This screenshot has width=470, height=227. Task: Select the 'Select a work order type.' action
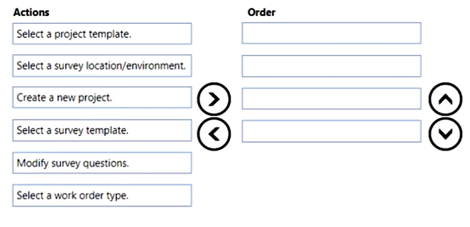(x=102, y=195)
